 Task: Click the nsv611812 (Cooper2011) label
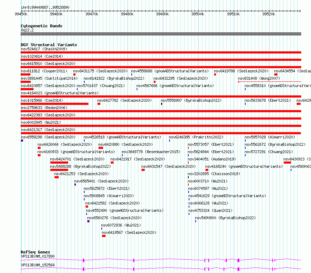point(44,71)
